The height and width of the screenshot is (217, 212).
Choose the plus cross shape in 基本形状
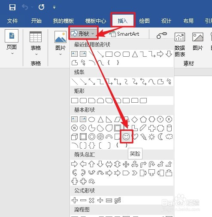click(152, 128)
